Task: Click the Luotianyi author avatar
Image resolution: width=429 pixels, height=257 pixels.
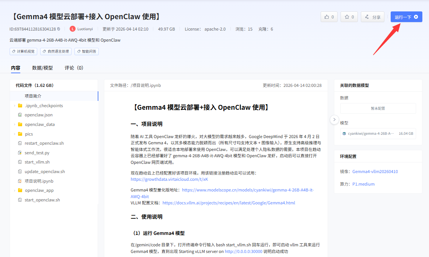Action: tap(73, 29)
